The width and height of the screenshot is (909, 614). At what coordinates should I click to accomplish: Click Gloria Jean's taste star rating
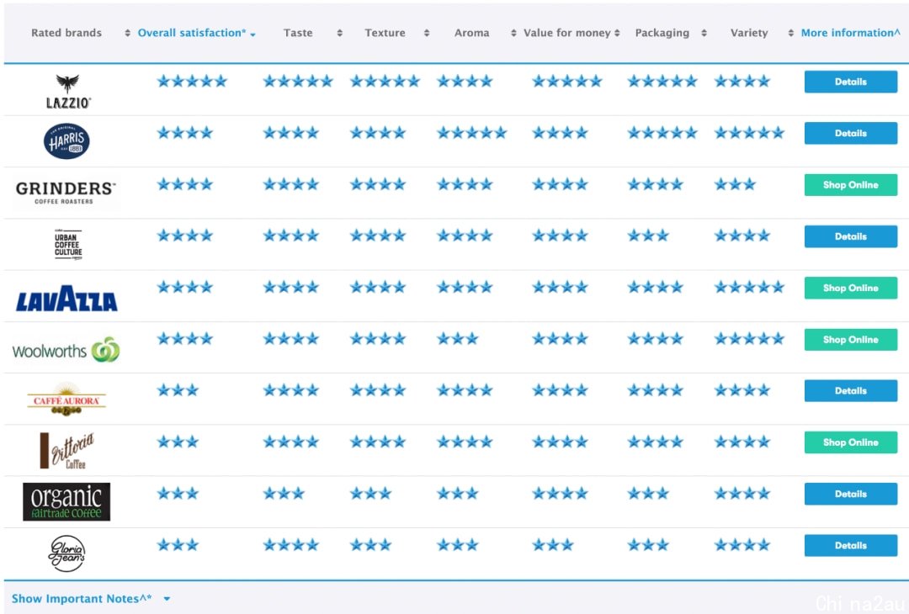(291, 544)
